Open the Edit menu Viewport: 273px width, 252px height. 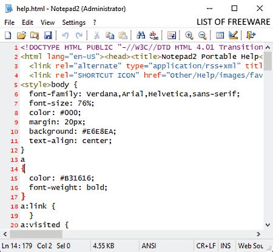point(27,22)
